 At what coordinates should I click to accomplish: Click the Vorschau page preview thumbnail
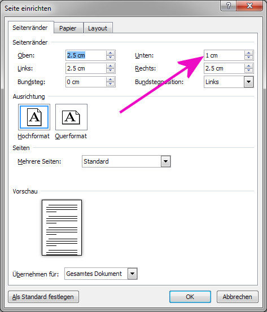pyautogui.click(x=62, y=227)
